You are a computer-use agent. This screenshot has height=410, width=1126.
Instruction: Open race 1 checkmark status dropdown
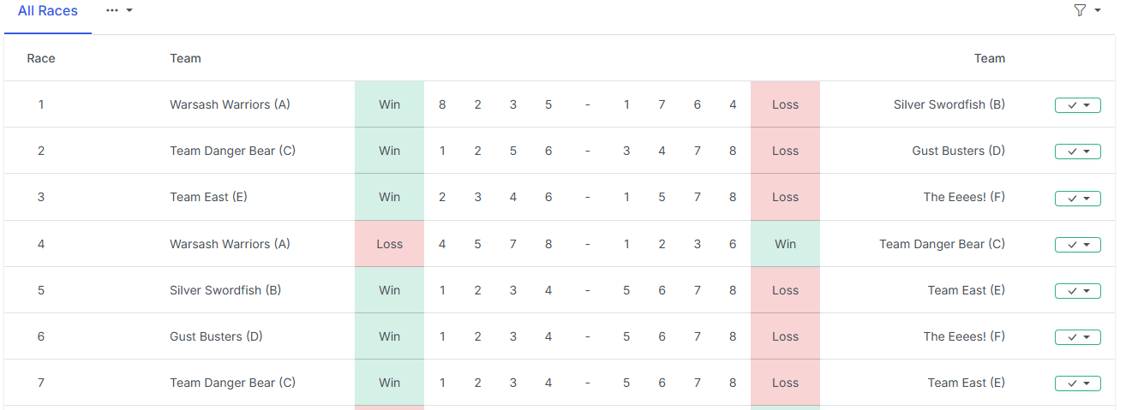[1077, 105]
